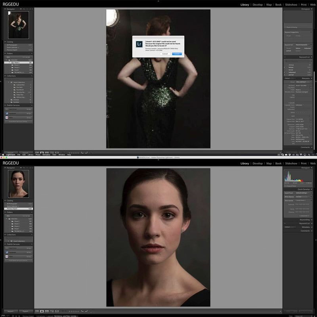Toggle the filmstrip panel arrow
Screen dimensions: 317x317
158,316
